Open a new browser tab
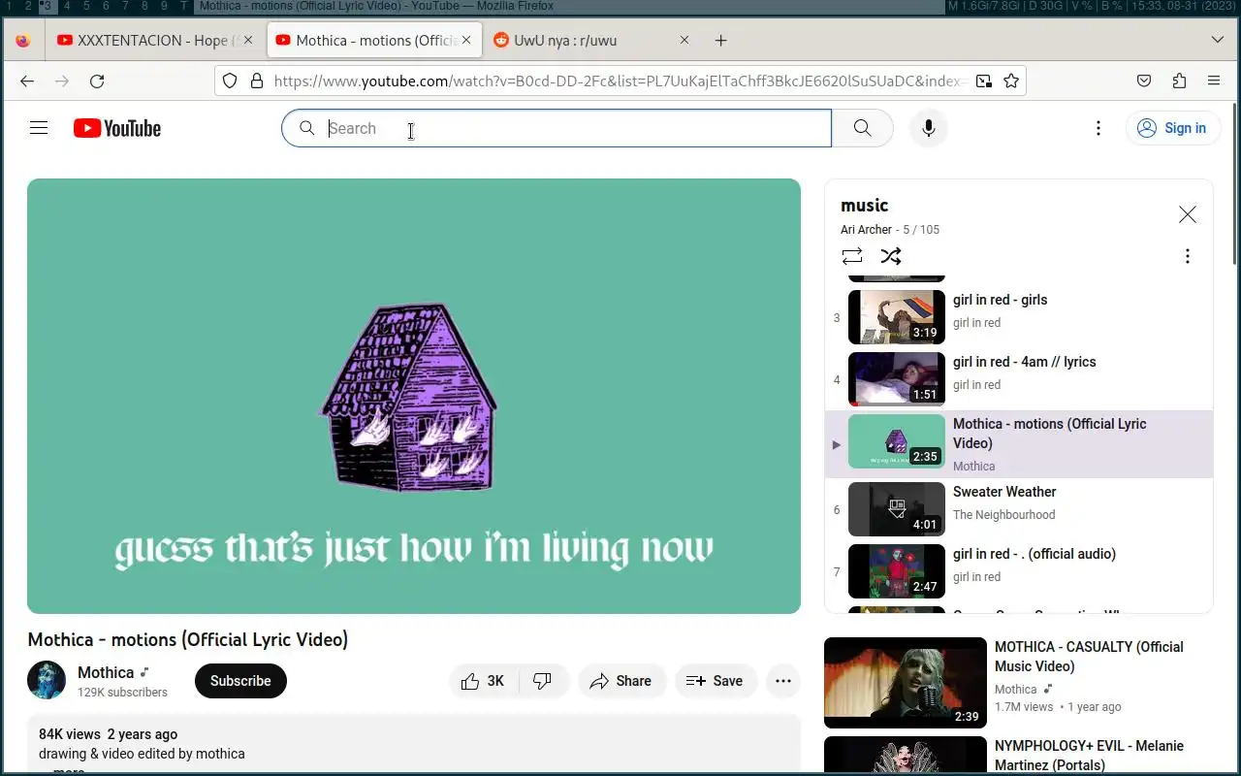Screen dimensions: 1241x776 tap(720, 41)
